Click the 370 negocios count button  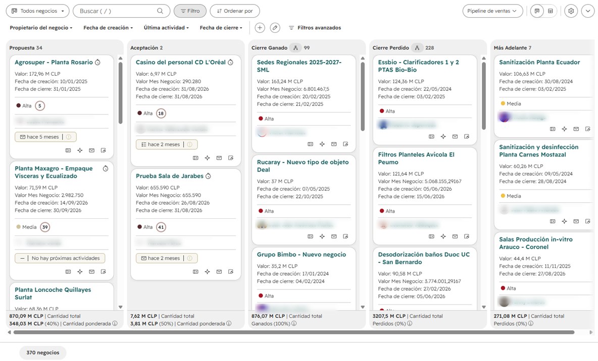43,352
